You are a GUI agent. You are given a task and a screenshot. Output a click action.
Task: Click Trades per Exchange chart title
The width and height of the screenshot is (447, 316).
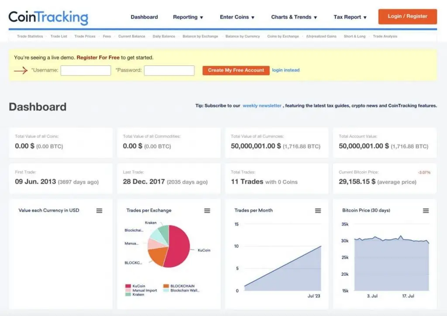click(x=149, y=210)
